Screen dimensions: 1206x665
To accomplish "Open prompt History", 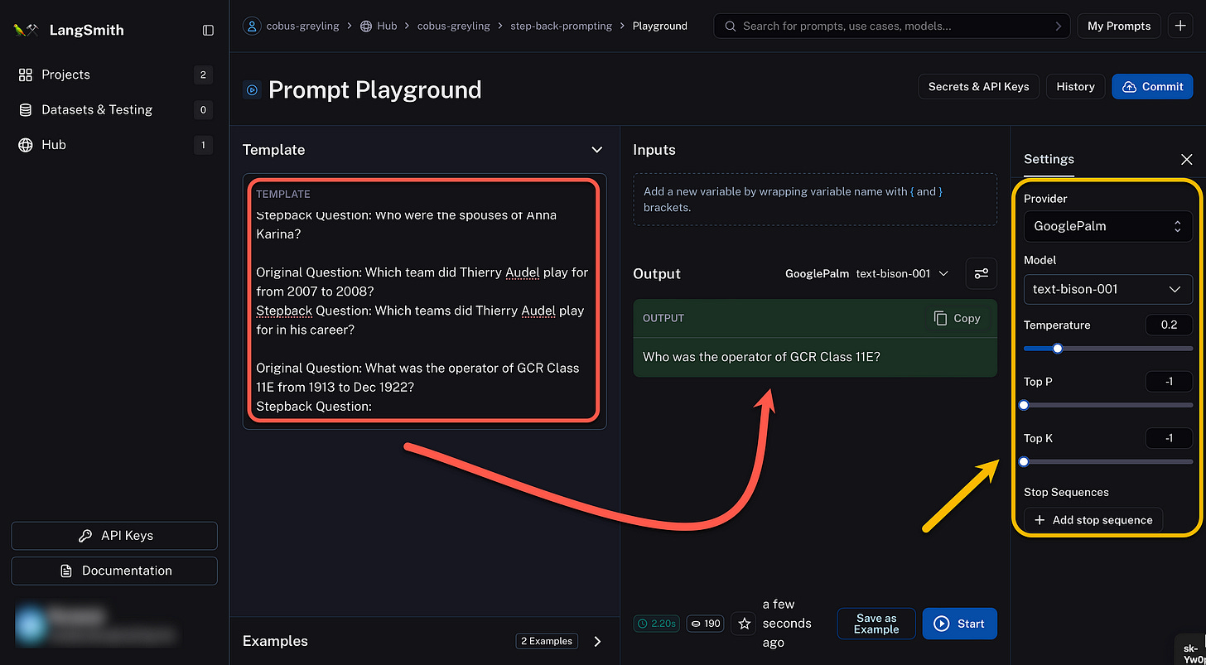I will [1075, 86].
